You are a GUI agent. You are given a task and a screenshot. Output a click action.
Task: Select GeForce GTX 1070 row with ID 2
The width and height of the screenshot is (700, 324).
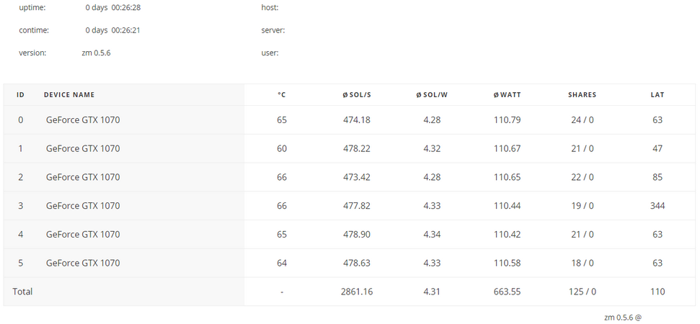[350, 177]
